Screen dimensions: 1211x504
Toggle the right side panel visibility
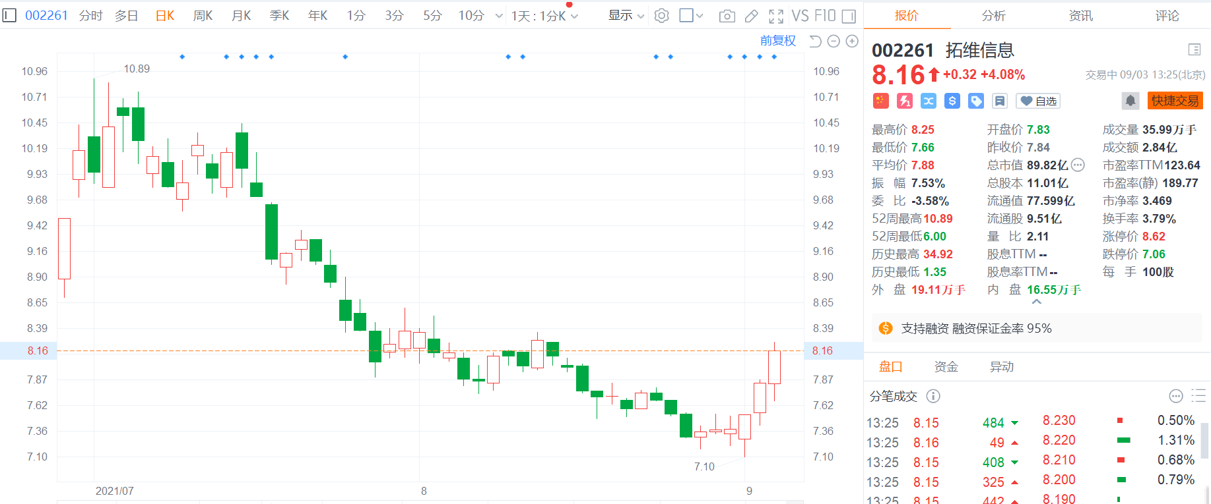pyautogui.click(x=849, y=16)
